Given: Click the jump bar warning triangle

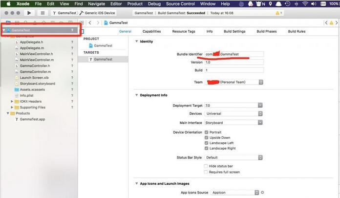Looking at the screenshot, I should [331, 22].
